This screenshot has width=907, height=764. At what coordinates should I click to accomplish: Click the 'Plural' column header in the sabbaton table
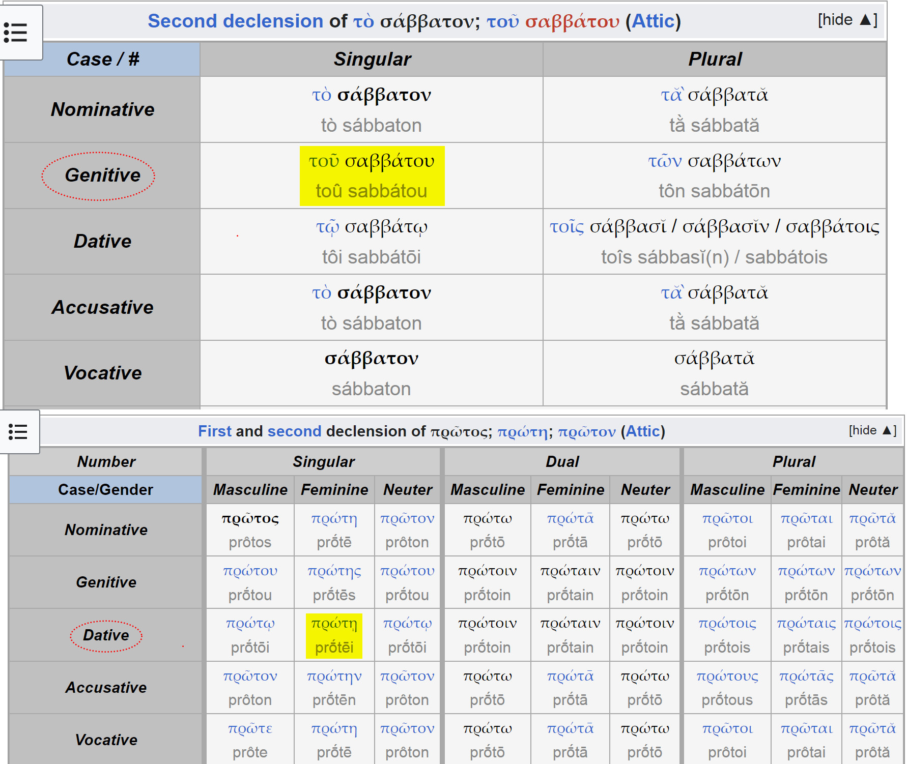click(x=715, y=59)
